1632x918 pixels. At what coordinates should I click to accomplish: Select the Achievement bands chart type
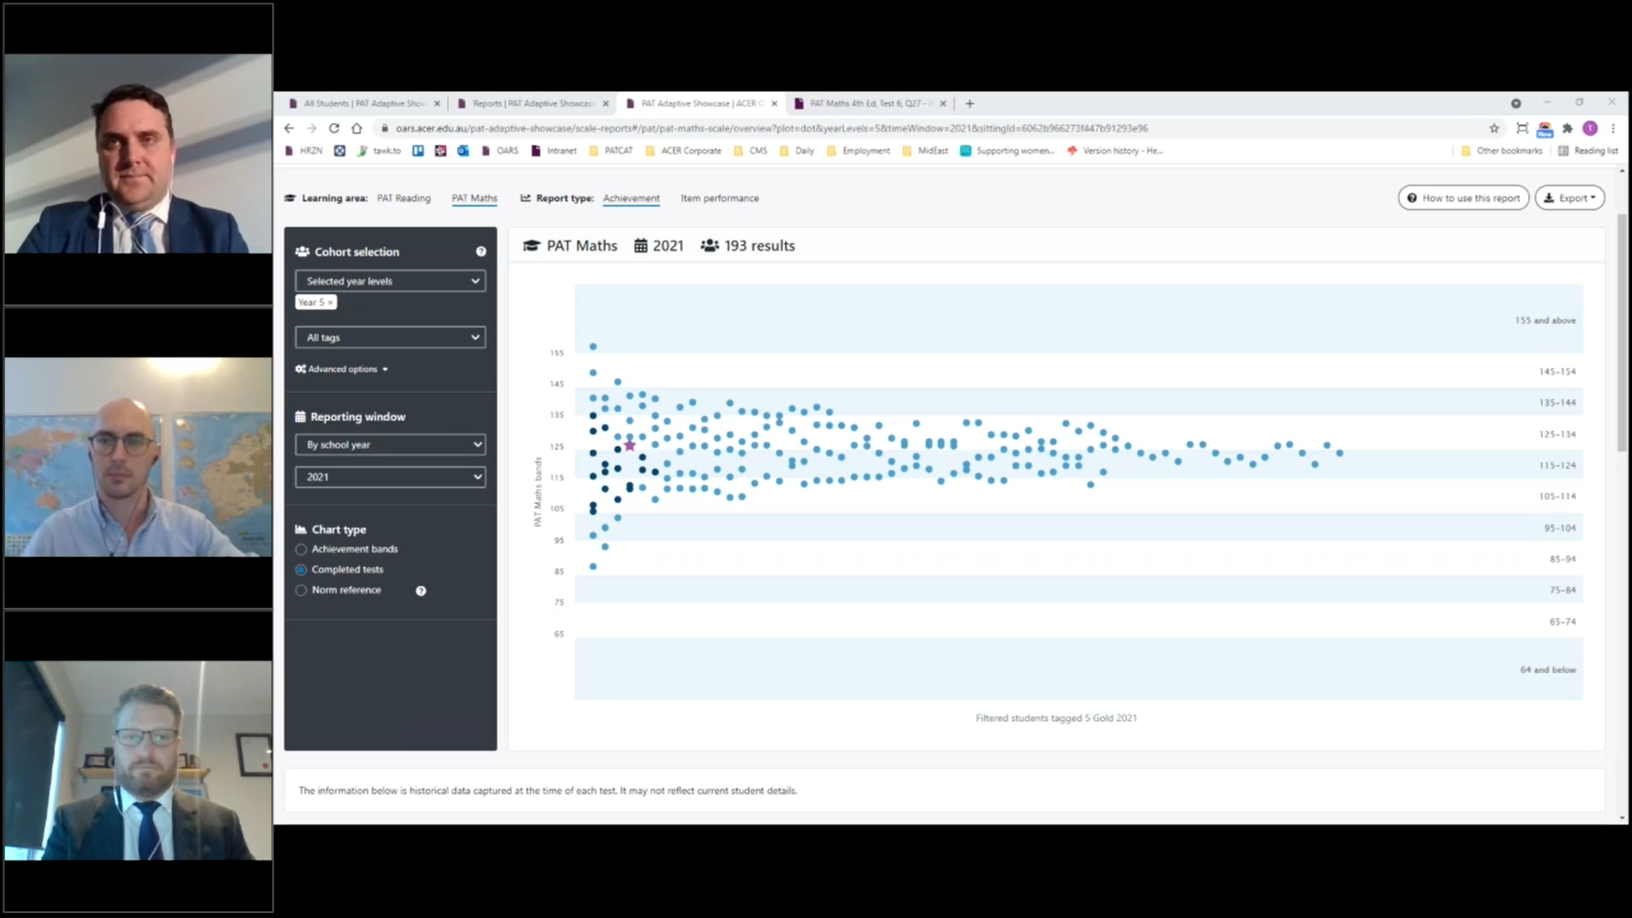301,550
